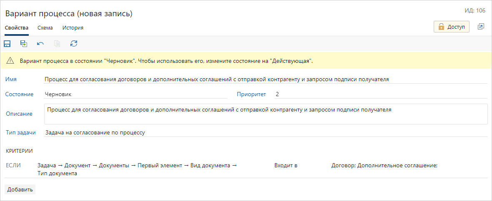This screenshot has height=201, width=492.
Task: Open the Состояние field showing Черновик
Action: pyautogui.click(x=135, y=94)
